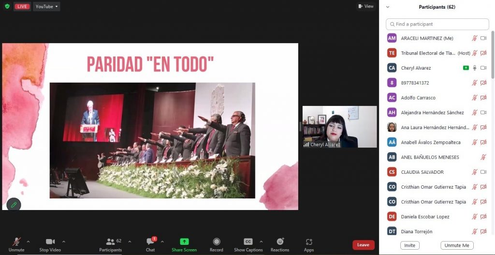Expand video options arrow beside Stop Video
495x255 pixels.
(63, 241)
